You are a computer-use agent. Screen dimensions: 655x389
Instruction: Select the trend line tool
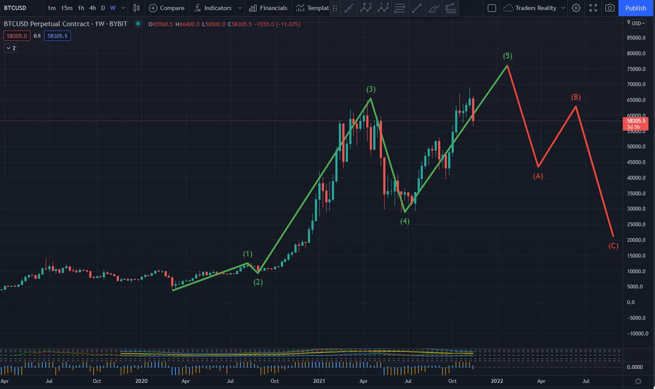coord(348,8)
